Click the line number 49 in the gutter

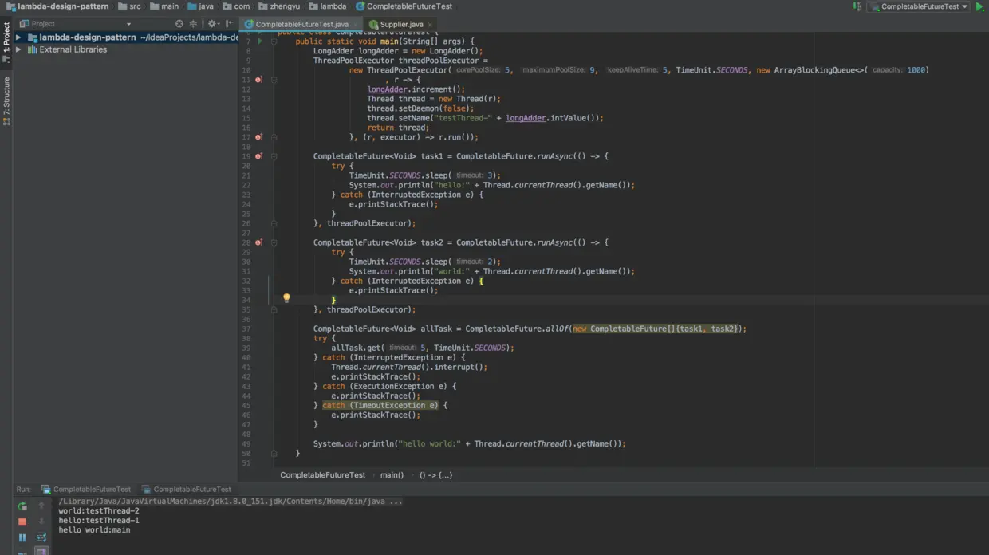[x=246, y=444]
